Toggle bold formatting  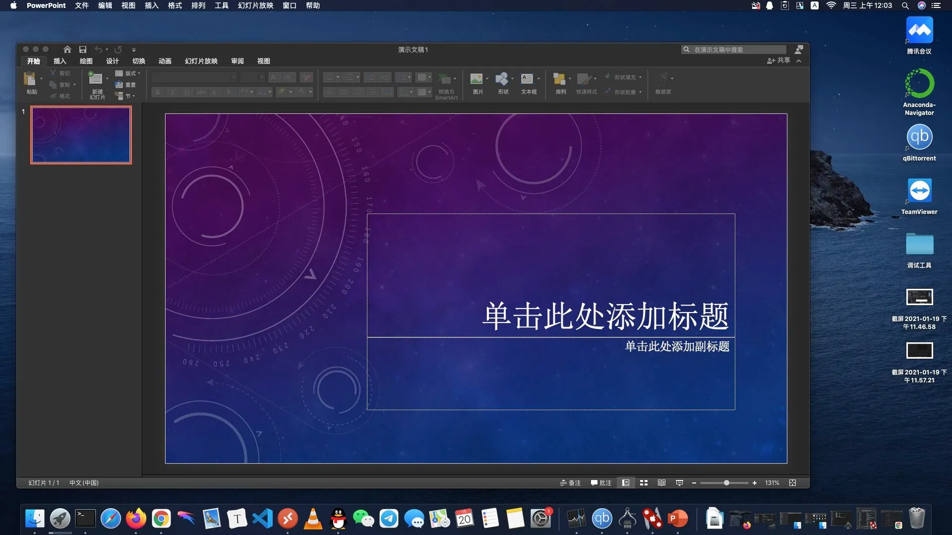158,92
